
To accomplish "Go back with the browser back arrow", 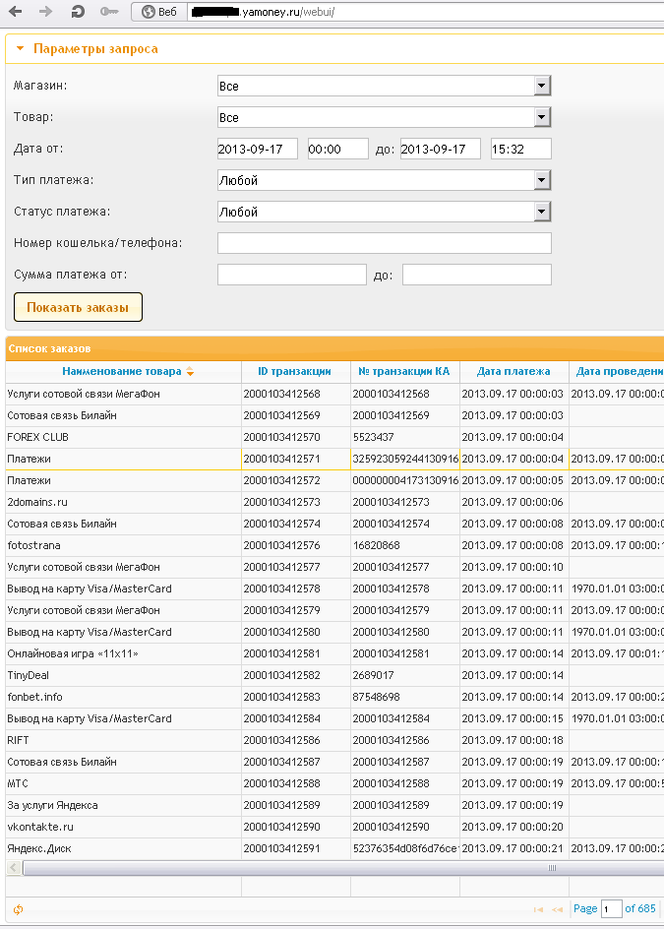I will click(x=16, y=11).
